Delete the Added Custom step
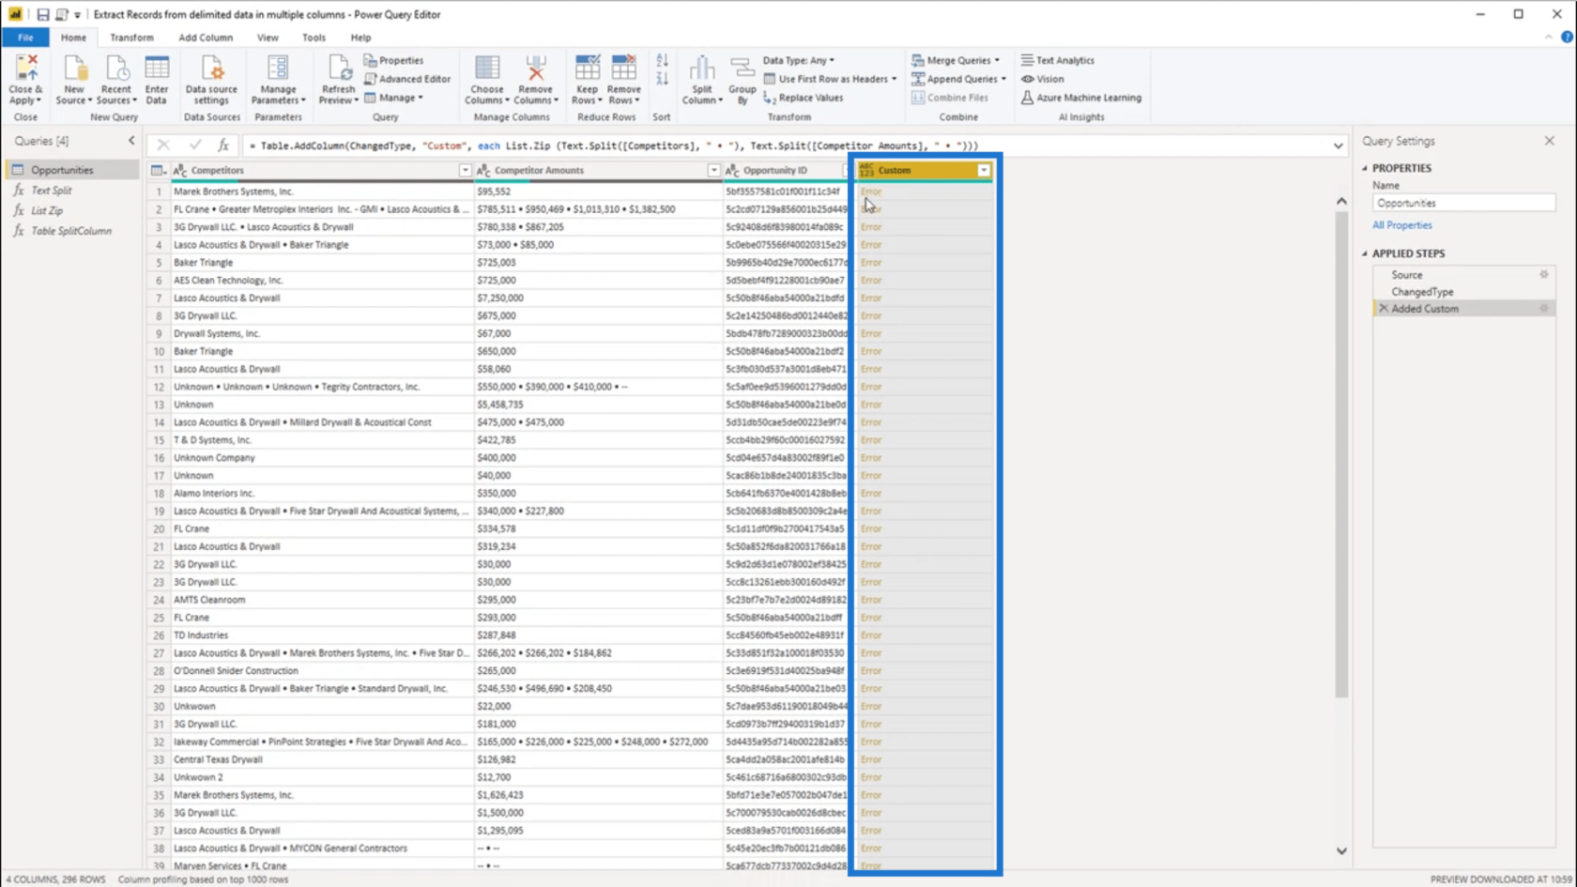Viewport: 1577px width, 887px height. 1383,309
